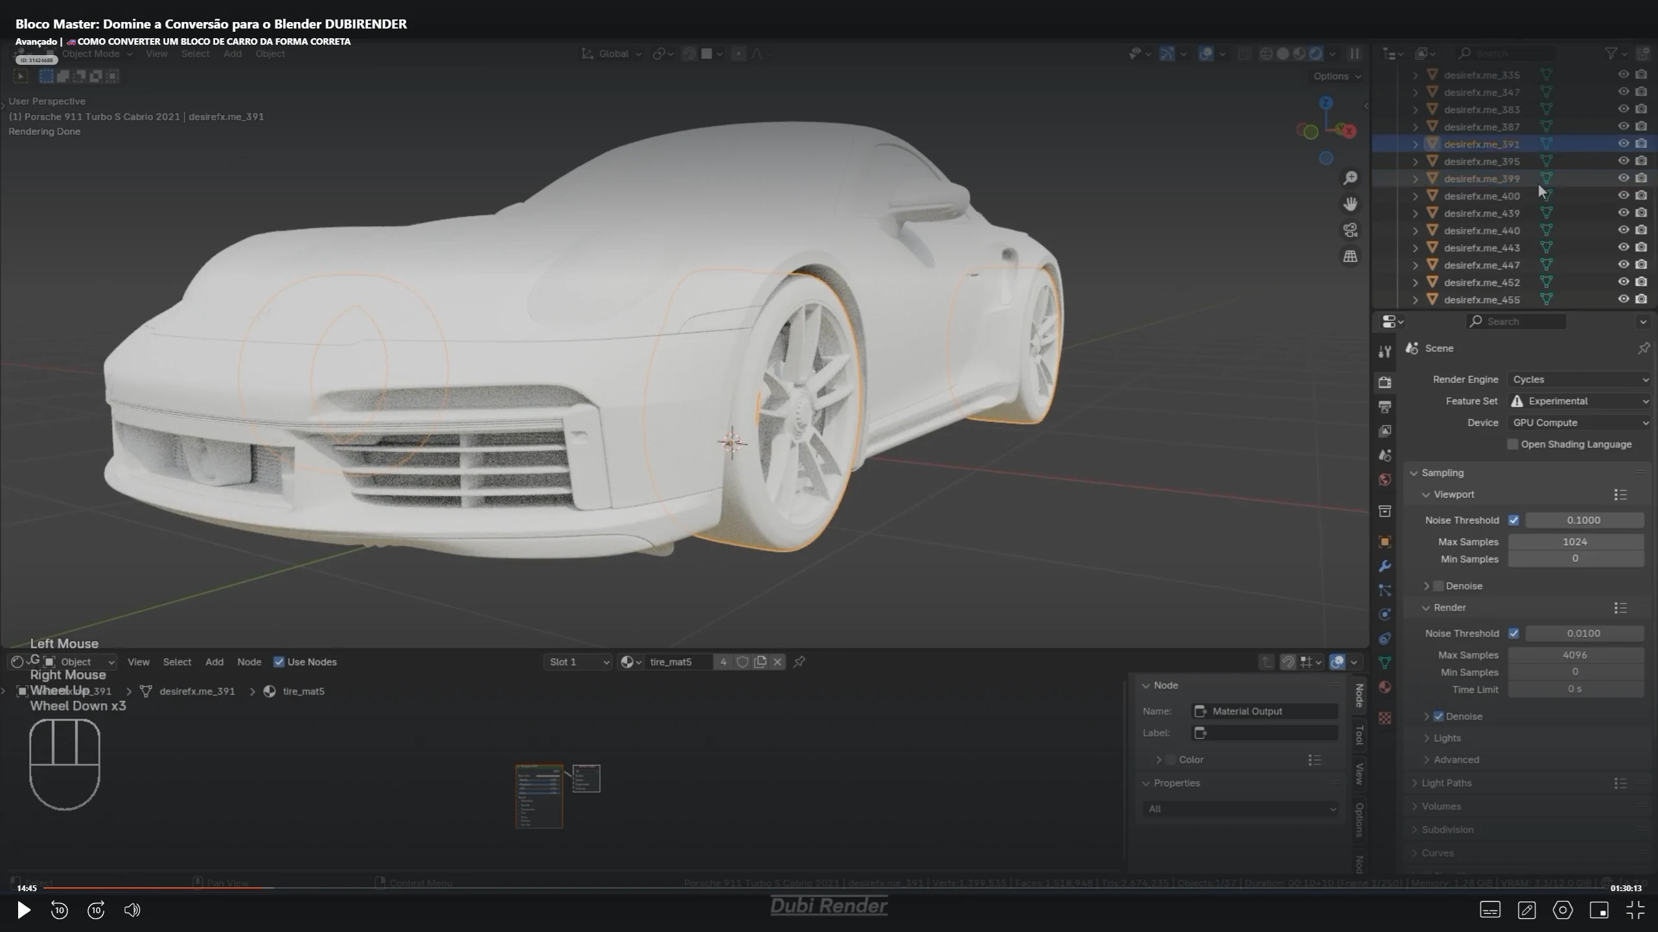Open the Feature Set dropdown
1658x932 pixels.
point(1578,401)
